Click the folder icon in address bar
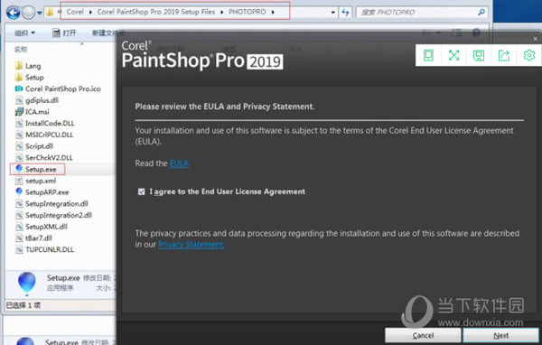 50,13
